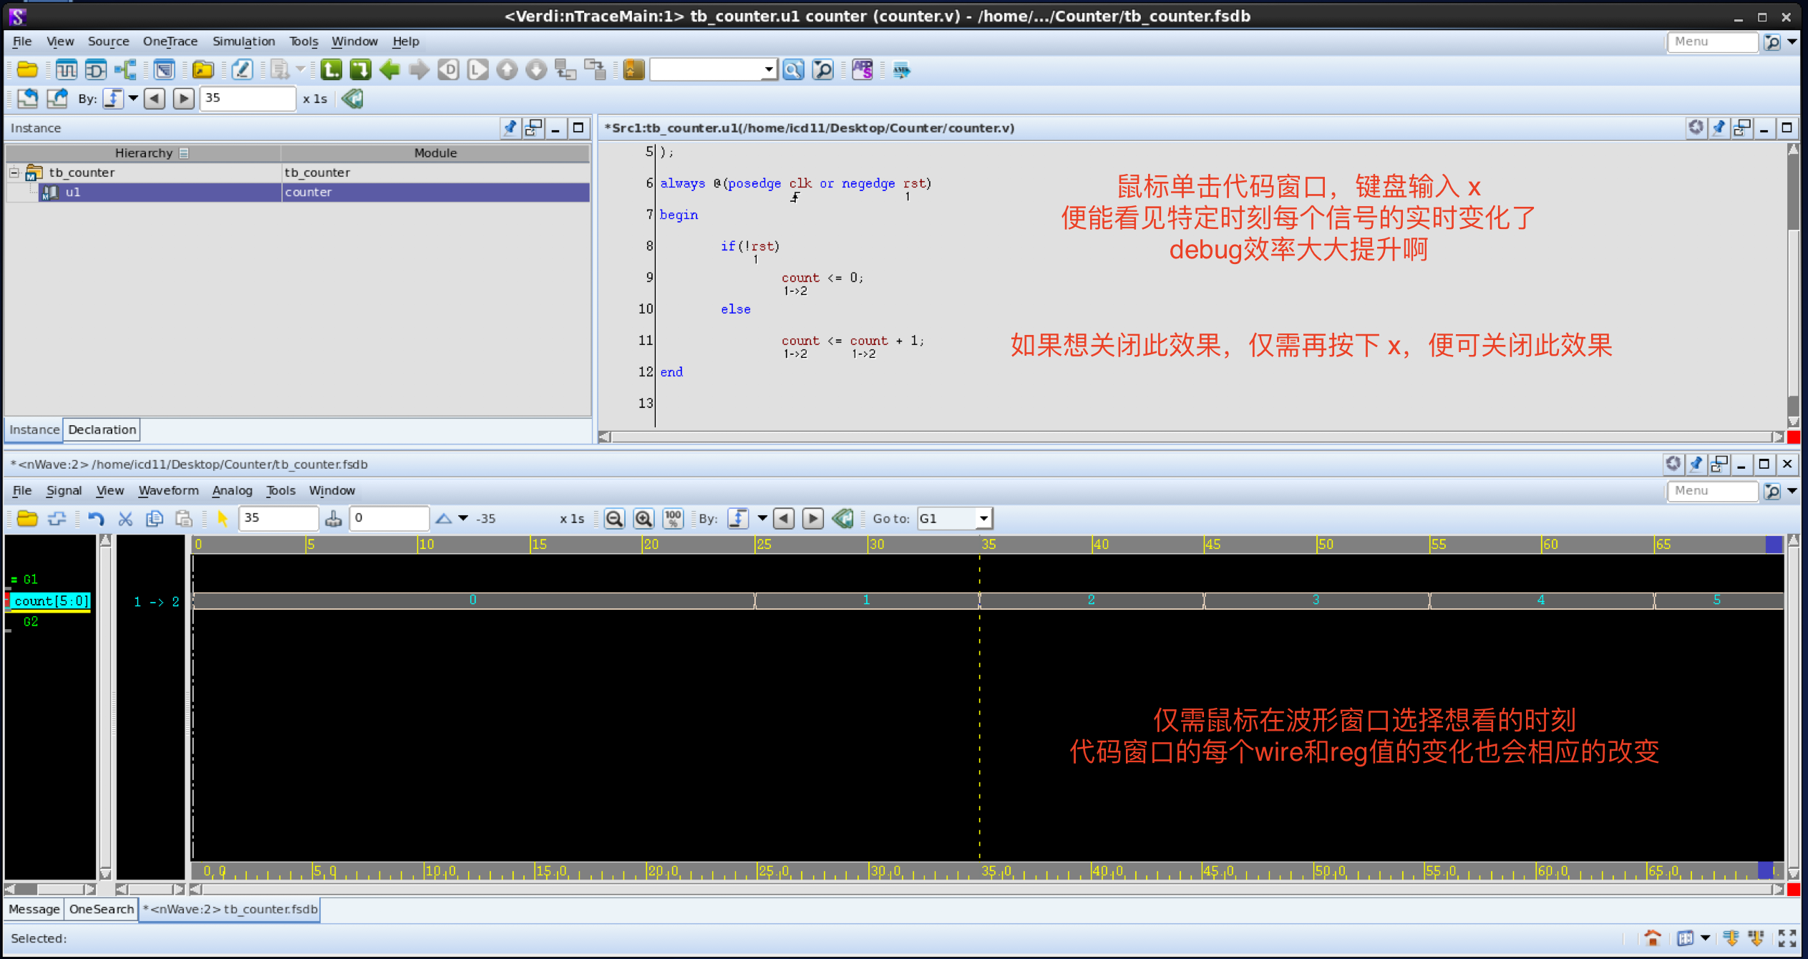Viewport: 1808px width, 959px height.
Task: Open a file using nTrace folder icon
Action: coord(27,69)
